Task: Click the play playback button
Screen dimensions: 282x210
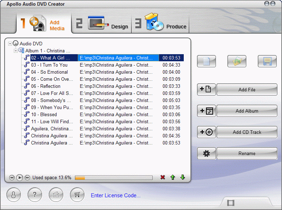Action: pyautogui.click(x=19, y=177)
